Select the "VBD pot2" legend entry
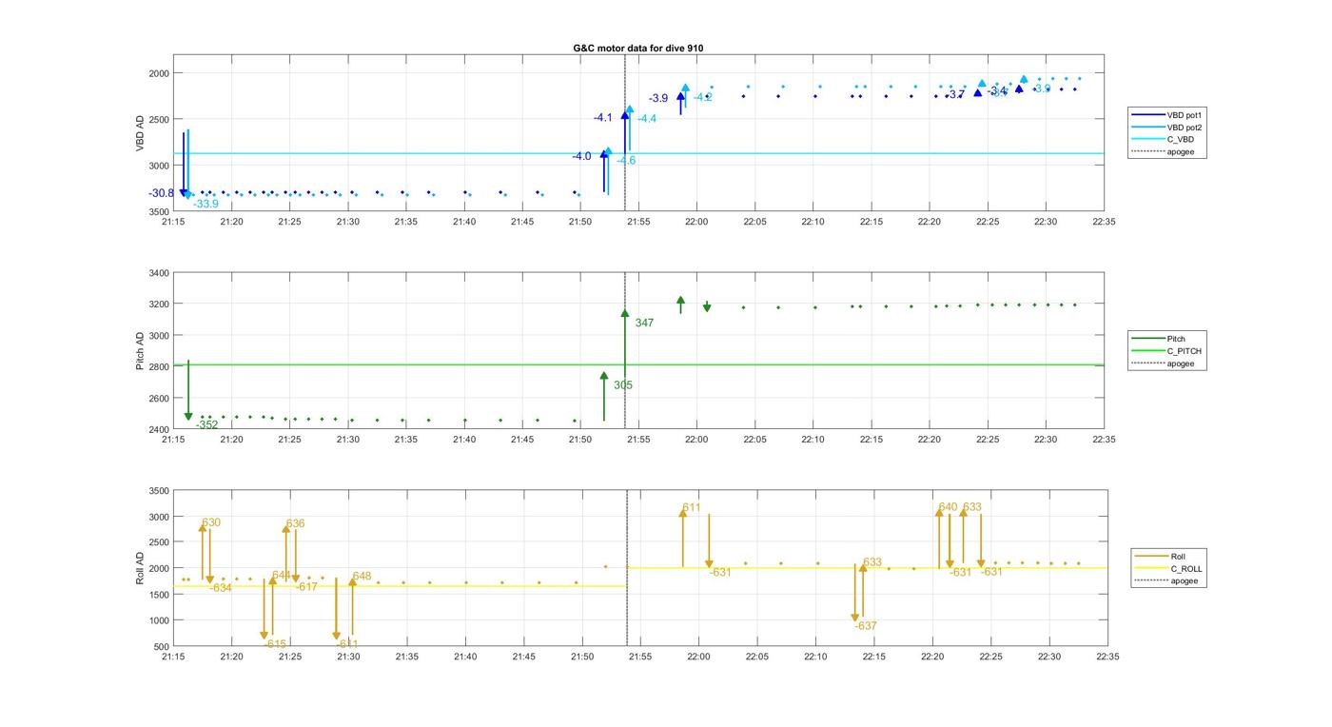The width and height of the screenshot is (1332, 727). click(1167, 128)
